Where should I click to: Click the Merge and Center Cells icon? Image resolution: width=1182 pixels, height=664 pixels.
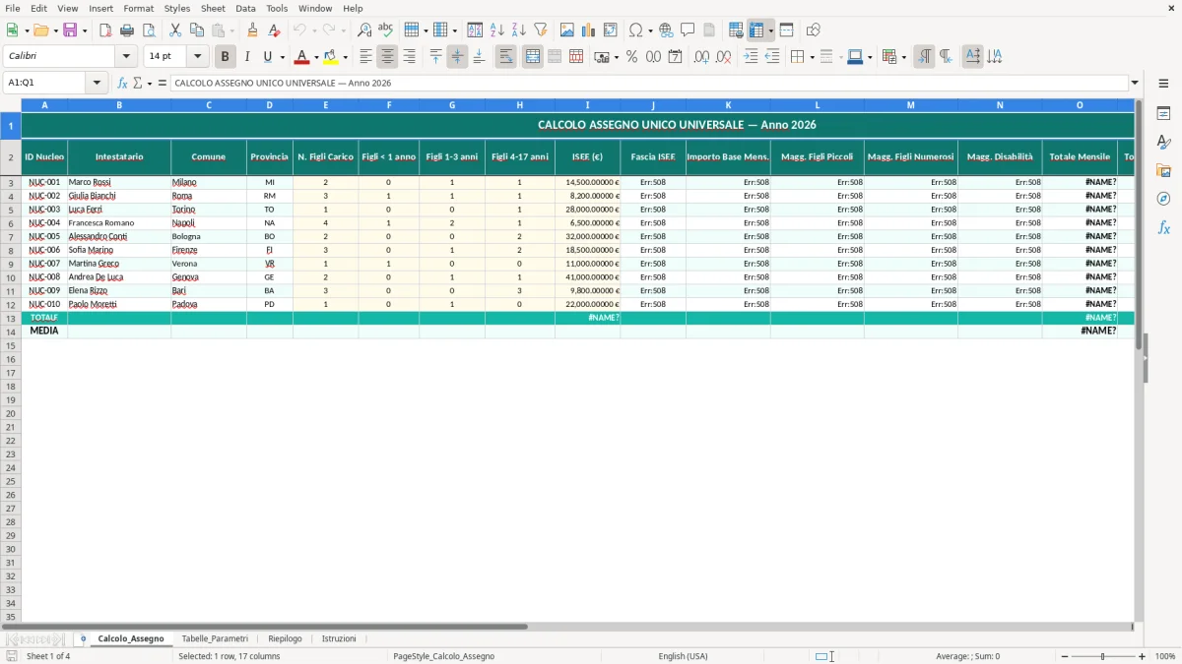[x=533, y=57]
